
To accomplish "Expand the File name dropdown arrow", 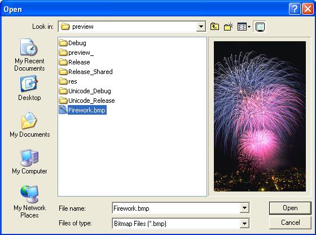I will click(244, 208).
